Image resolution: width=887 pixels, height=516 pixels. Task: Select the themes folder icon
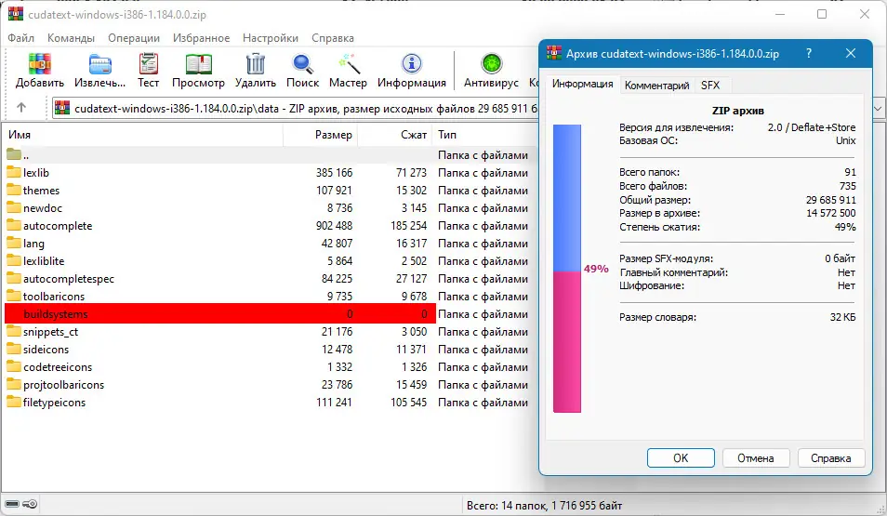click(14, 190)
